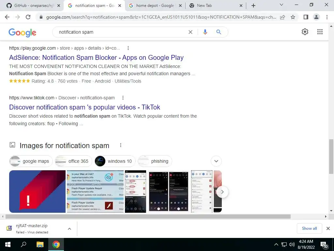Click the vertical page scrollbar thumb
Viewport: 334px width, 251px height.
331,156
